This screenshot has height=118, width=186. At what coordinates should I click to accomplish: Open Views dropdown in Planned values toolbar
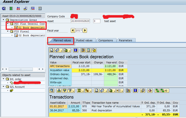(x=59, y=50)
